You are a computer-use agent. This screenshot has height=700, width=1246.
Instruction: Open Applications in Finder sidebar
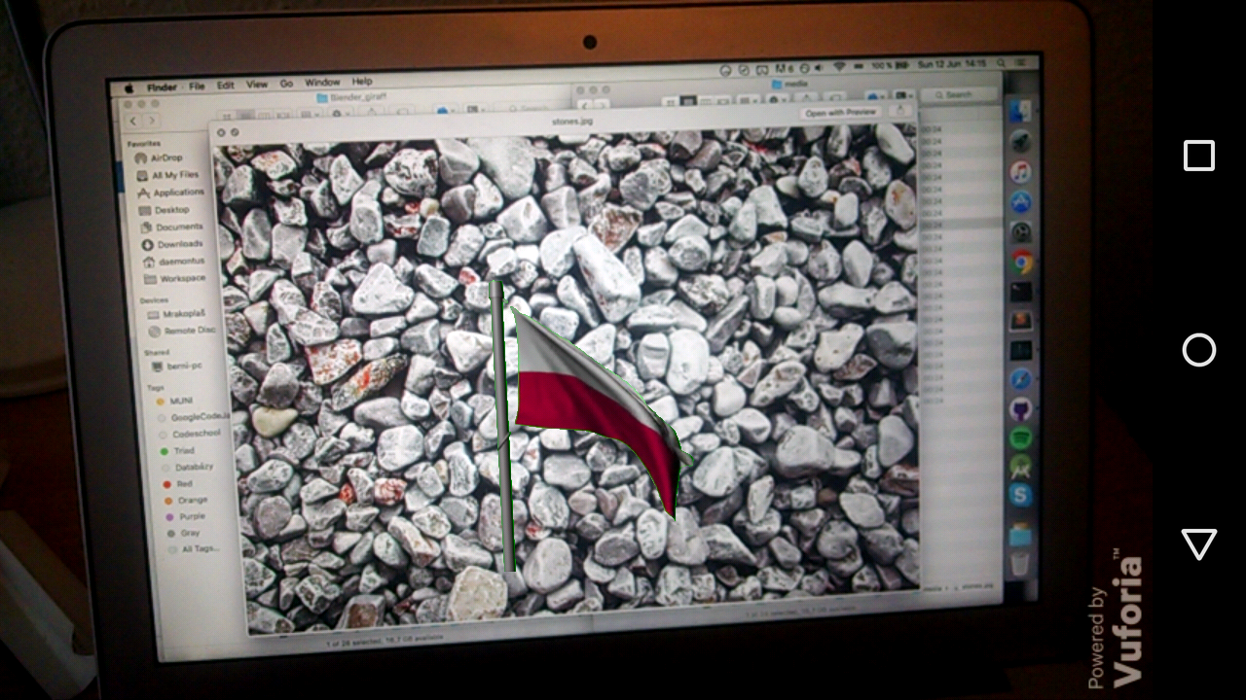pos(170,192)
